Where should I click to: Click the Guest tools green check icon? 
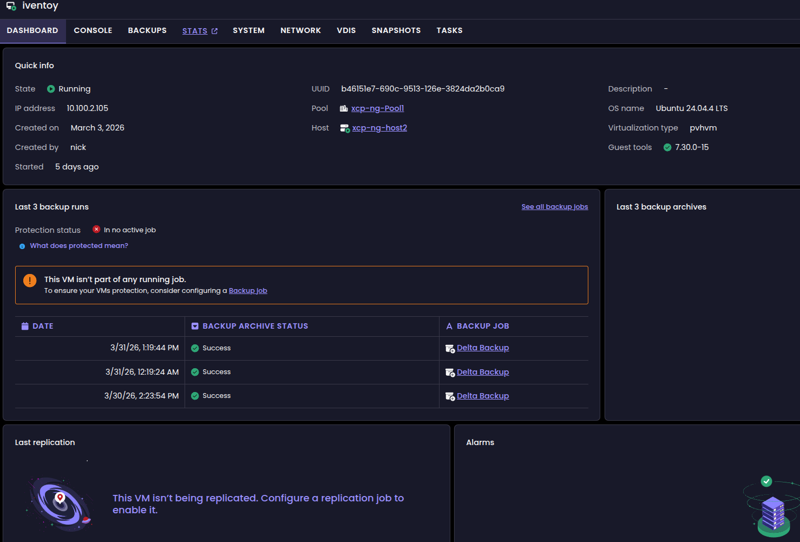pos(667,147)
